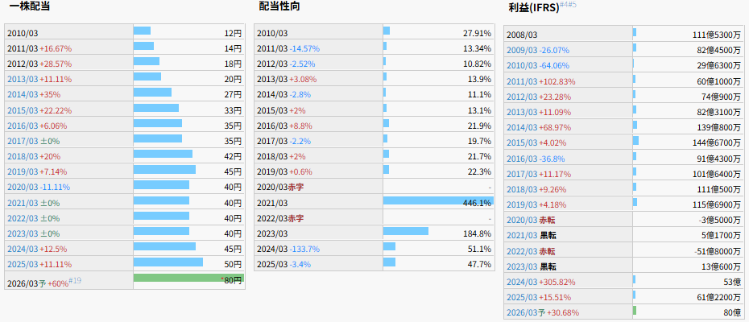Screen dimensions: 749x322
Task: Click footnote #4 next to 利益(IFRS)
Action: (x=564, y=4)
